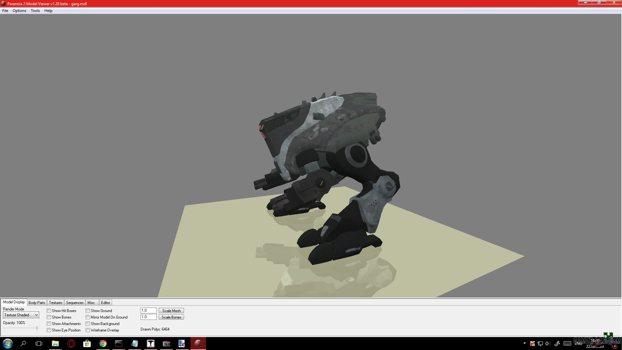This screenshot has width=622, height=350.
Task: Enable Show Hit Boxes checkbox
Action: [49, 311]
